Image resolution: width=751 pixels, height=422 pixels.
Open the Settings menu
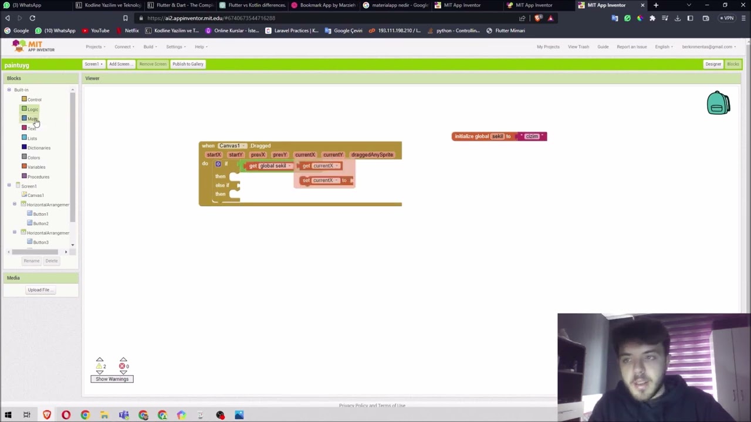(x=175, y=47)
